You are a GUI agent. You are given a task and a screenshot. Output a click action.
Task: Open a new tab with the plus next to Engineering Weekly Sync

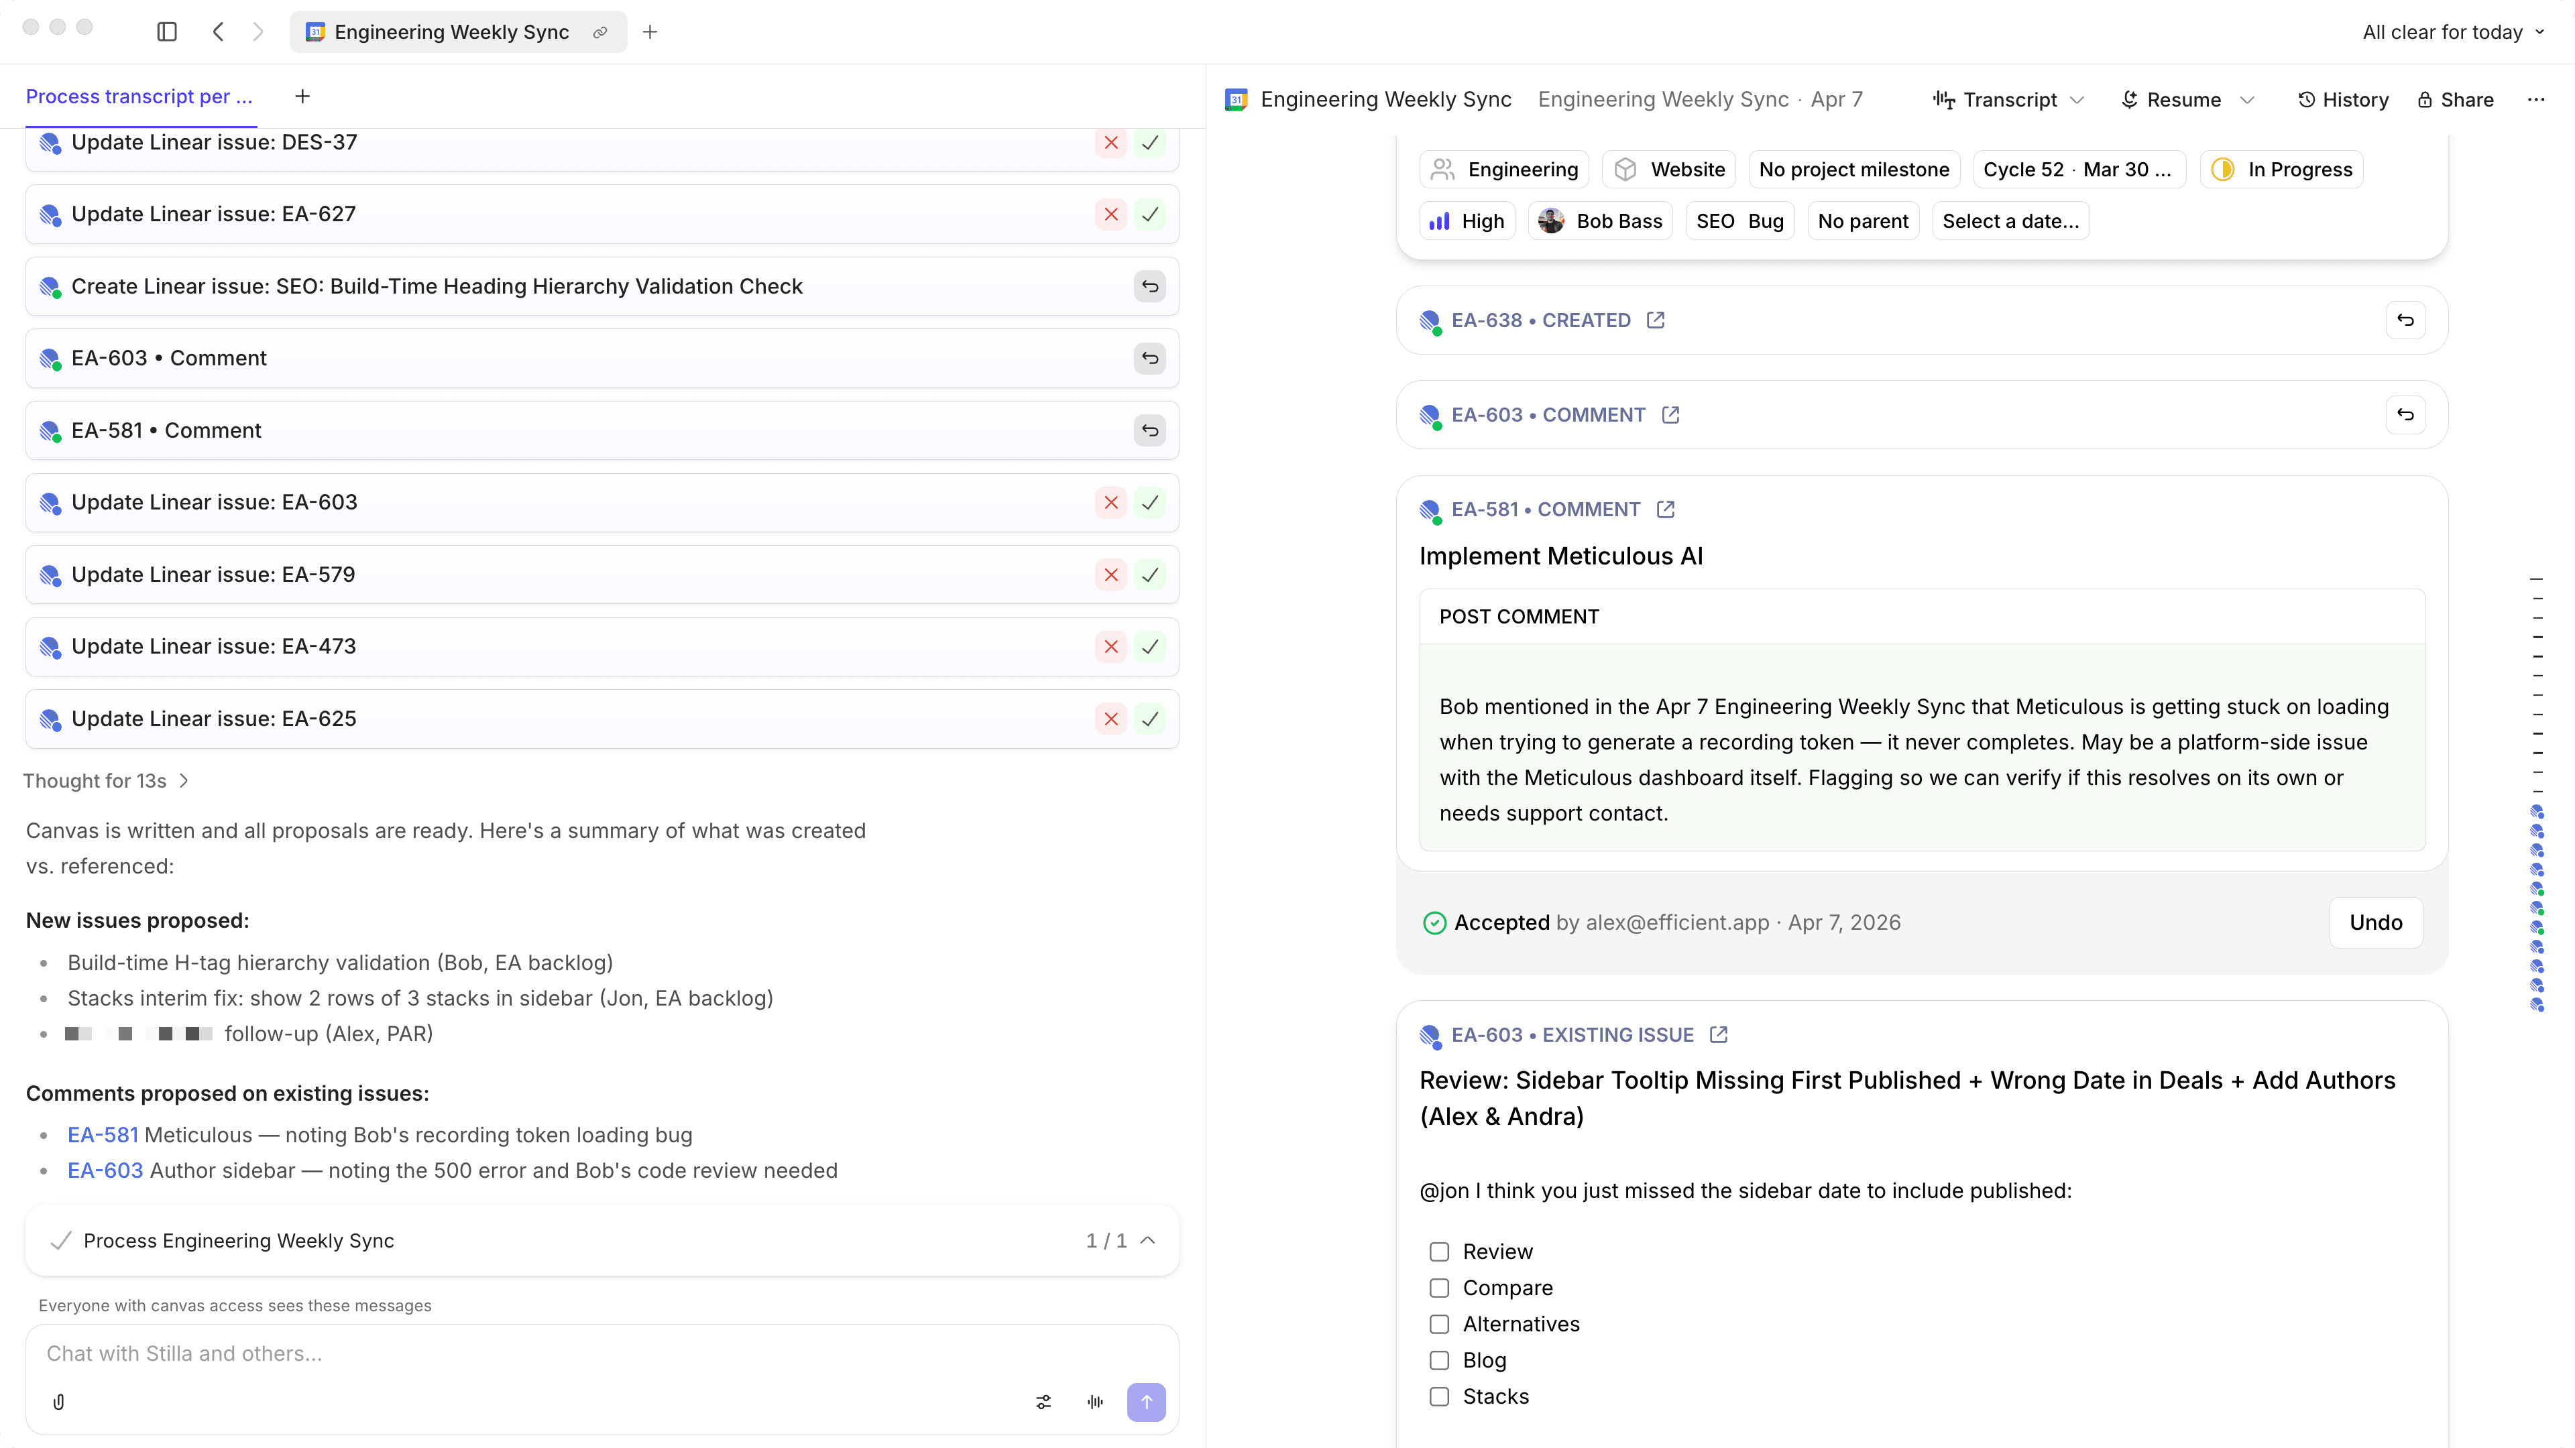pos(650,32)
